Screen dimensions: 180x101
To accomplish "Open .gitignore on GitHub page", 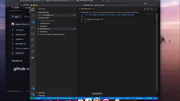I will coord(19,39).
